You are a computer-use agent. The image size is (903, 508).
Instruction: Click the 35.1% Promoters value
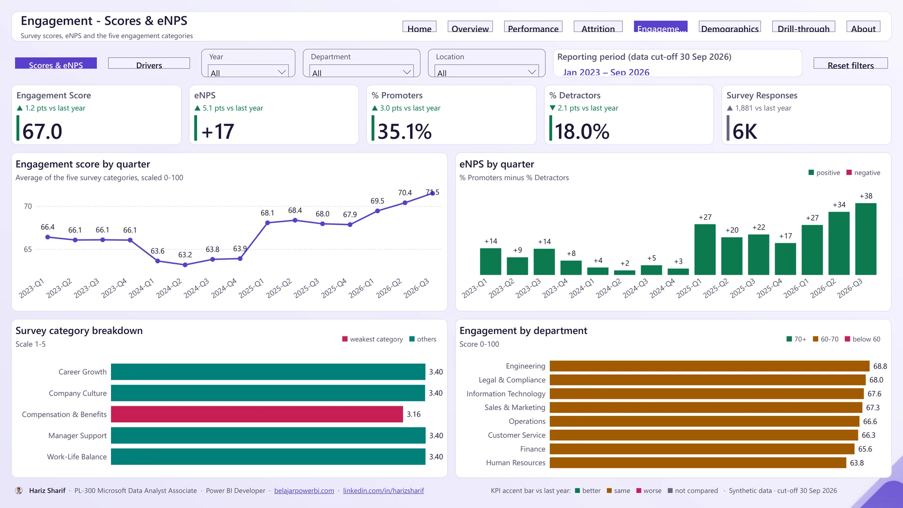click(x=404, y=131)
